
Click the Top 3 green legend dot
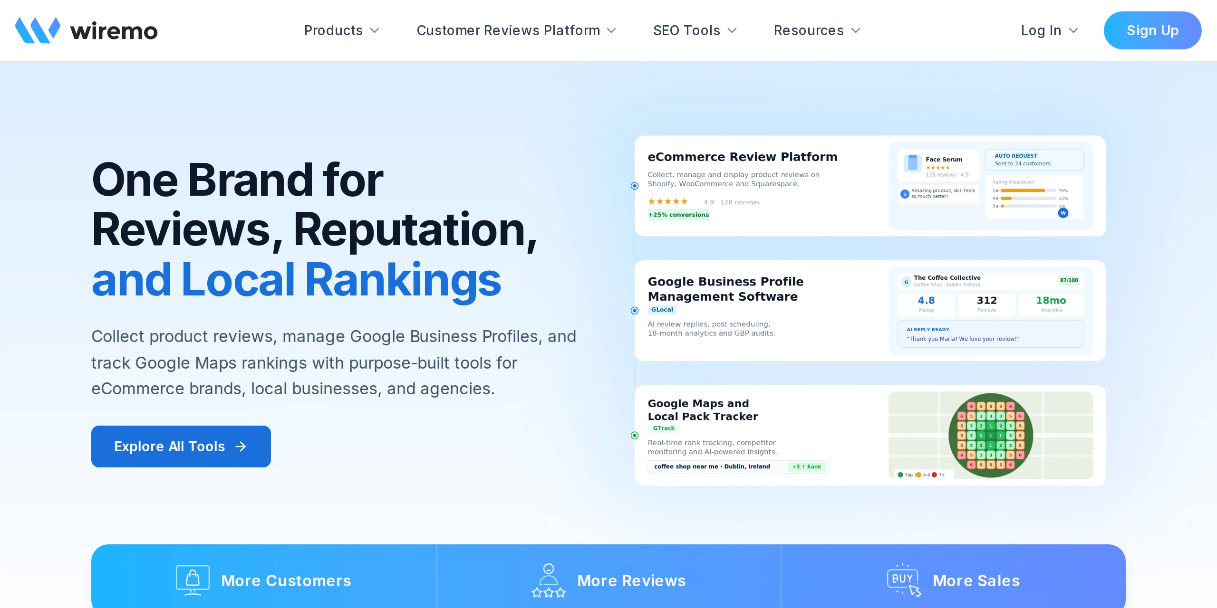pyautogui.click(x=900, y=475)
